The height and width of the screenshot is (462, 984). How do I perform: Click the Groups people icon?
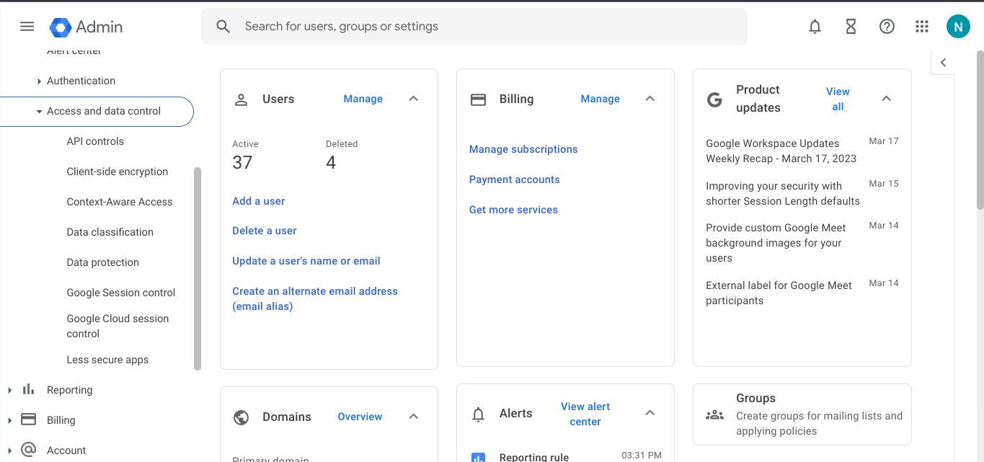pos(714,414)
